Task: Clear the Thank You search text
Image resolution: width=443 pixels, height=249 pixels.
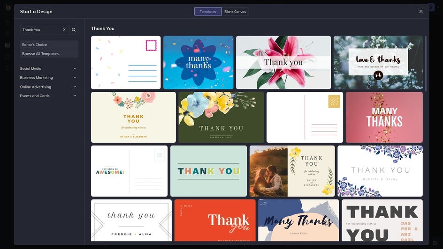Action: click(64, 29)
